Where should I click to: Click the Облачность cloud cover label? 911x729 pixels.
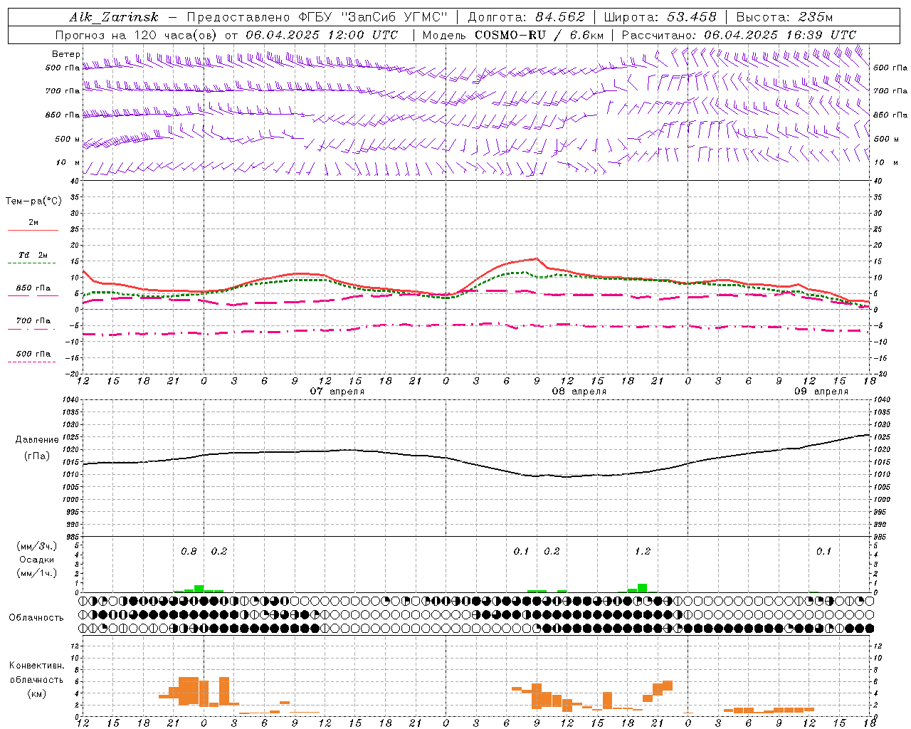coord(36,618)
